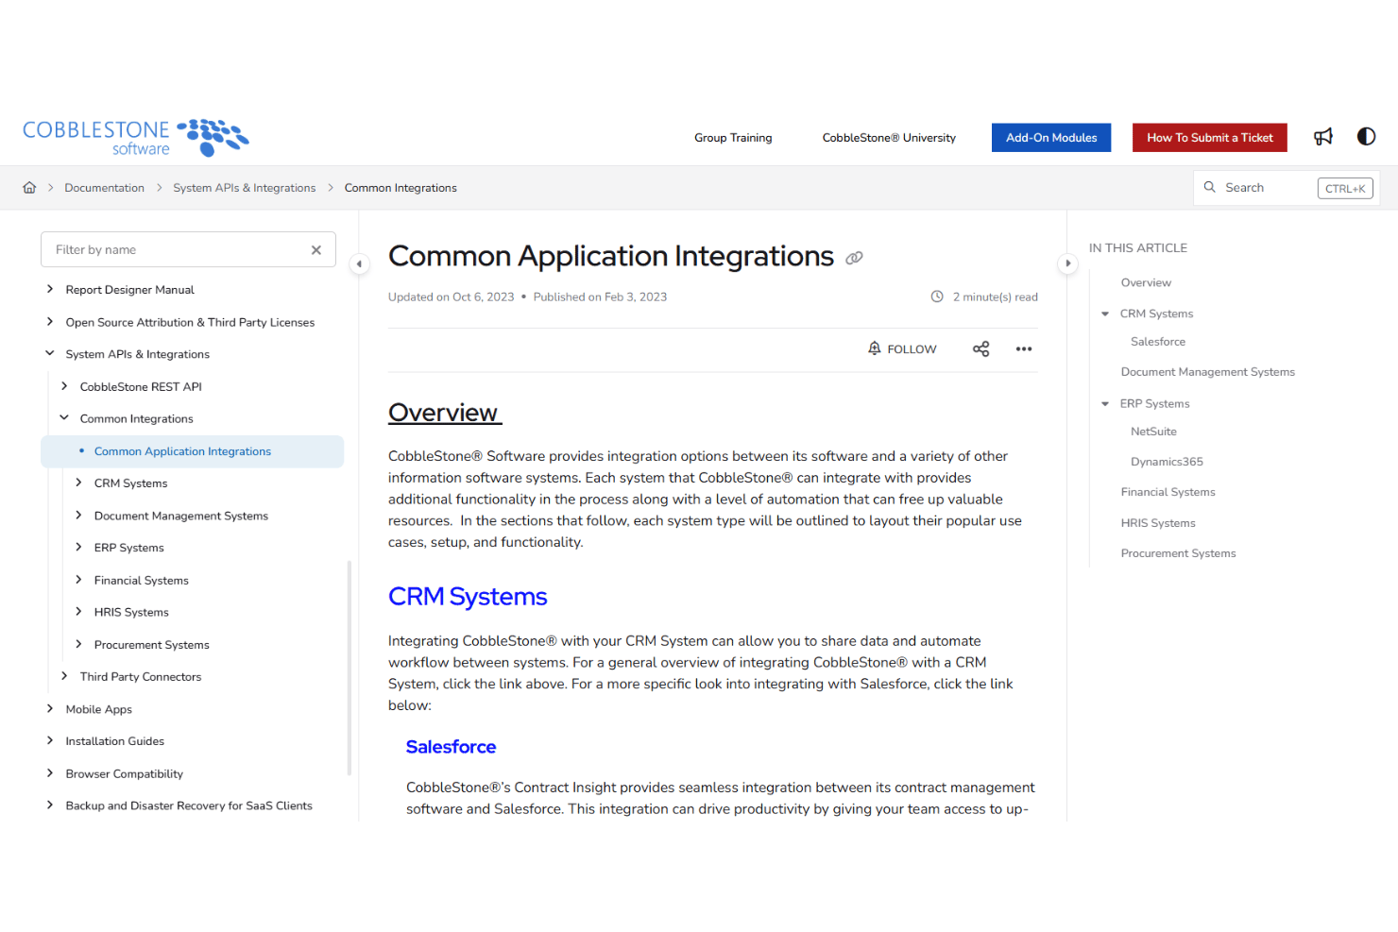This screenshot has width=1398, height=932.
Task: Click the Salesforce heading link in article
Action: (451, 747)
